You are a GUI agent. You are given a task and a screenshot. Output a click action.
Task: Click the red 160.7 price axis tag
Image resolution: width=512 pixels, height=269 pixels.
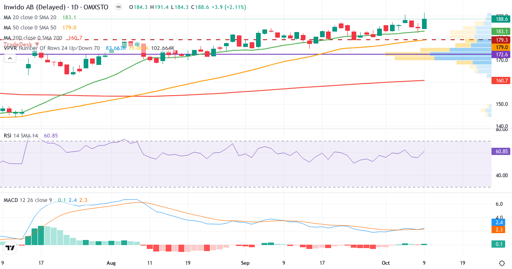pos(500,80)
